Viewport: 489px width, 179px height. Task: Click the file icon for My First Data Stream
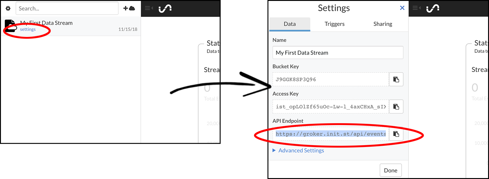pos(10,26)
